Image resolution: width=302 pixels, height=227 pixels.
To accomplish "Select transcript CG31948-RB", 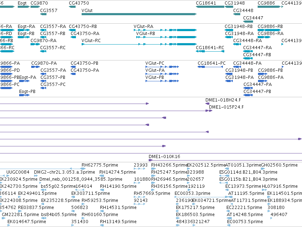I will (229, 30).
